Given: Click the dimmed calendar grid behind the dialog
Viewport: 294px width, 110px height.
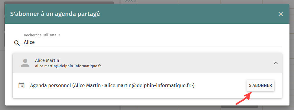Looking at the screenshot, I should (x=206, y=2).
